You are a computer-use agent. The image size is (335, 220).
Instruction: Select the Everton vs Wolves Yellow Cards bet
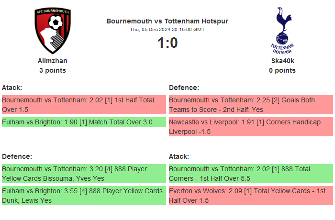point(250,196)
